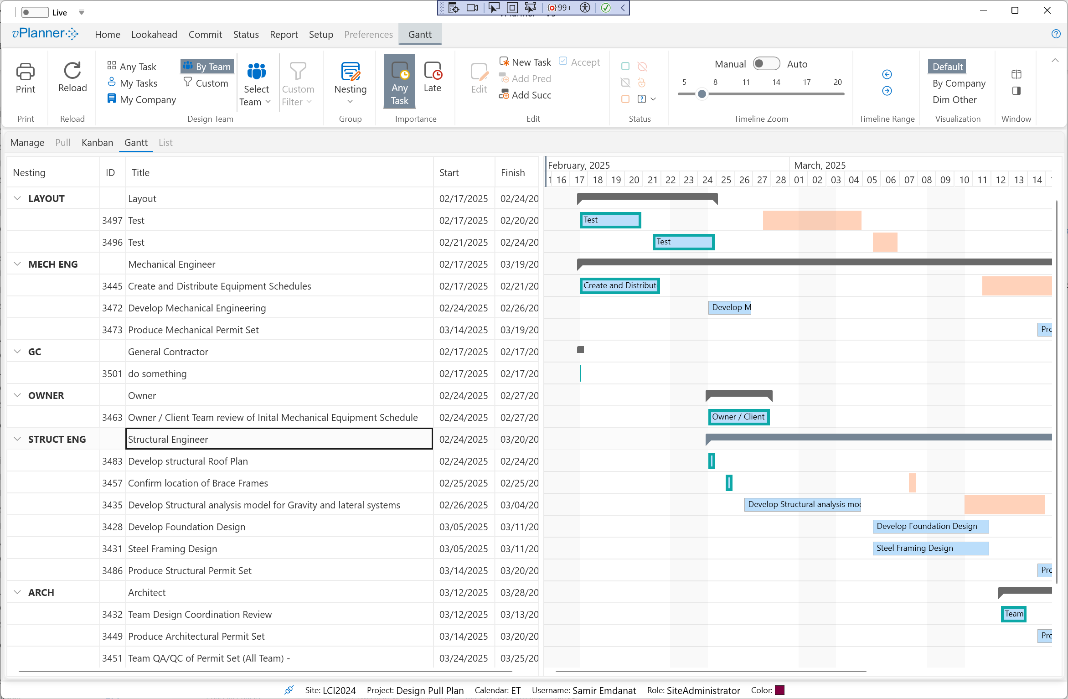Click the Develop Foundation Design Gantt bar
The width and height of the screenshot is (1068, 699).
(930, 526)
